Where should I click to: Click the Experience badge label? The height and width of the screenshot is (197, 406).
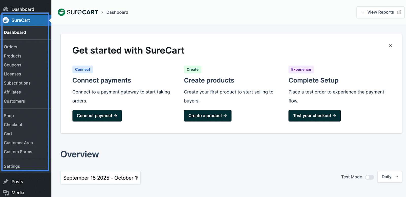[301, 69]
